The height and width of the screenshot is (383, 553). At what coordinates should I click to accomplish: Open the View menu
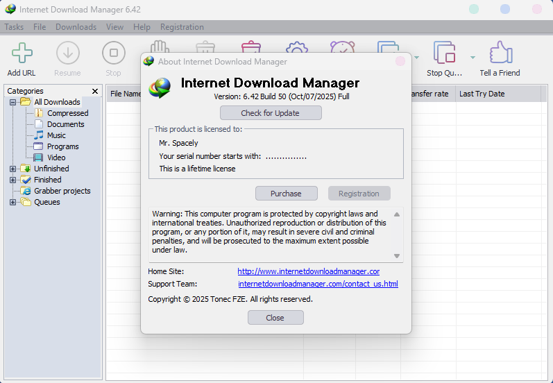point(114,27)
